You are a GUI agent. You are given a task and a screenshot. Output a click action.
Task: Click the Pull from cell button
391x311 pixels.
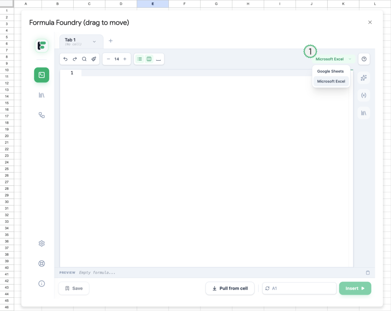tap(230, 289)
